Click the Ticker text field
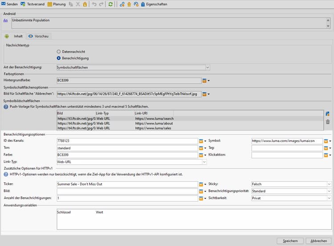Screen dimensions: 334x246 (x=127, y=184)
